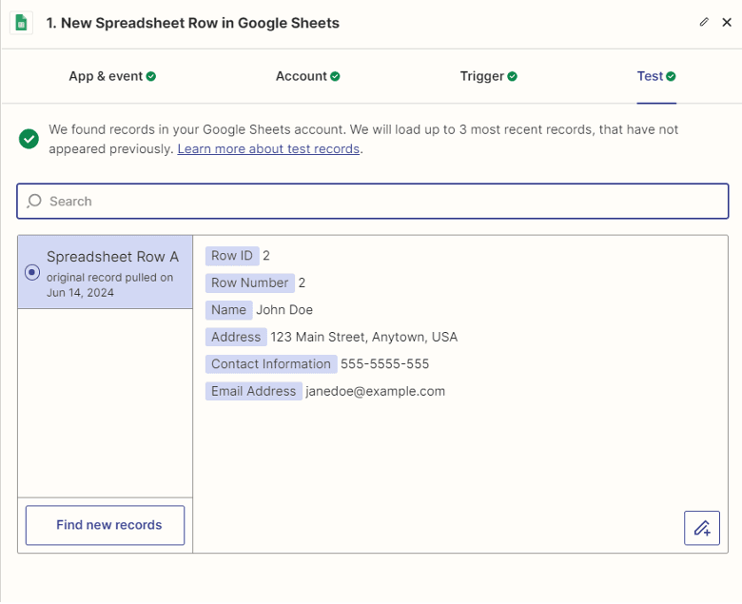This screenshot has height=604, width=742.
Task: Click the Contact Information field label
Action: [x=271, y=363]
